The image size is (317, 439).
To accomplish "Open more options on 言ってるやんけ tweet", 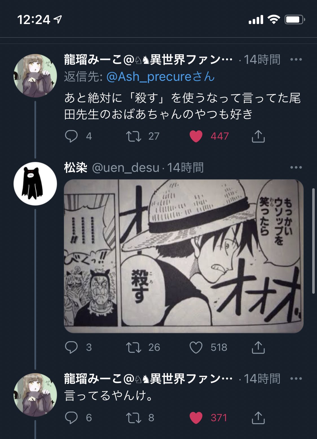I will 296,379.
